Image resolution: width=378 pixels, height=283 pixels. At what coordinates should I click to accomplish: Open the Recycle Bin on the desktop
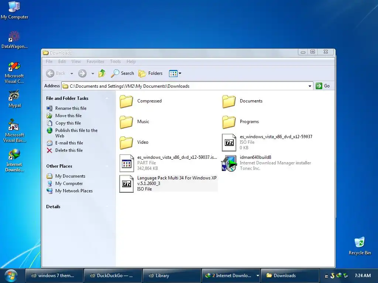pos(360,246)
